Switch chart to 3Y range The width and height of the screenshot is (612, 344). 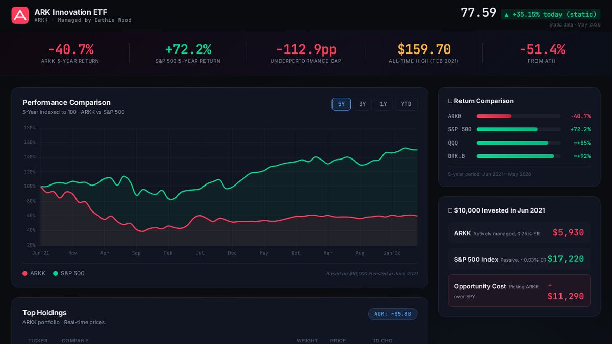[x=363, y=104]
